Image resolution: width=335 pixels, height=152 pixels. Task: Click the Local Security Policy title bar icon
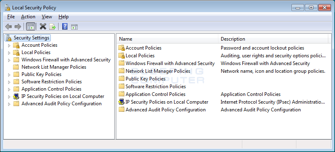(7, 8)
